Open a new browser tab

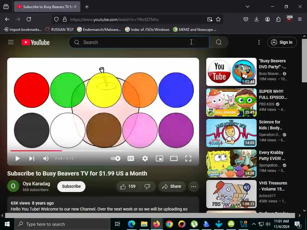tap(87, 7)
